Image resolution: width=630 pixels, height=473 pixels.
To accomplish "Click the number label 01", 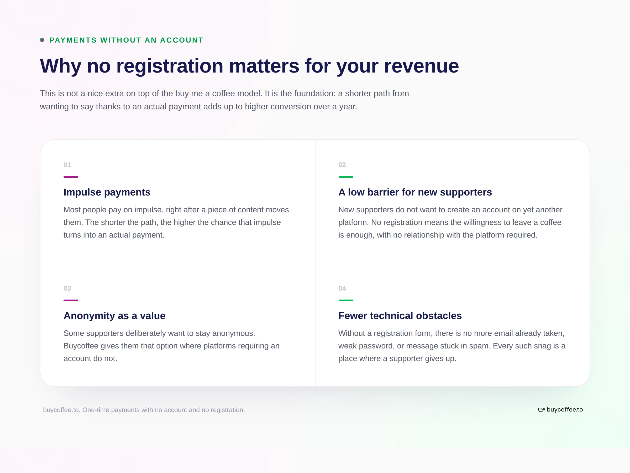I will [67, 165].
